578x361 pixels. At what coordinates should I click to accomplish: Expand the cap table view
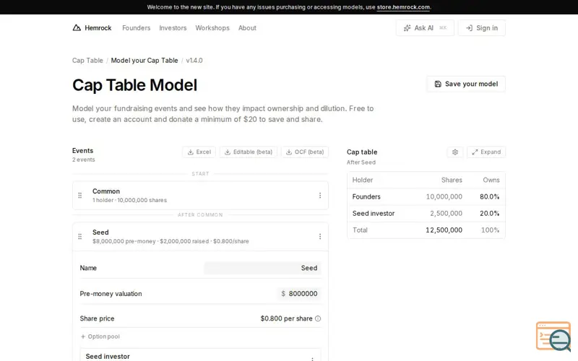coord(486,152)
